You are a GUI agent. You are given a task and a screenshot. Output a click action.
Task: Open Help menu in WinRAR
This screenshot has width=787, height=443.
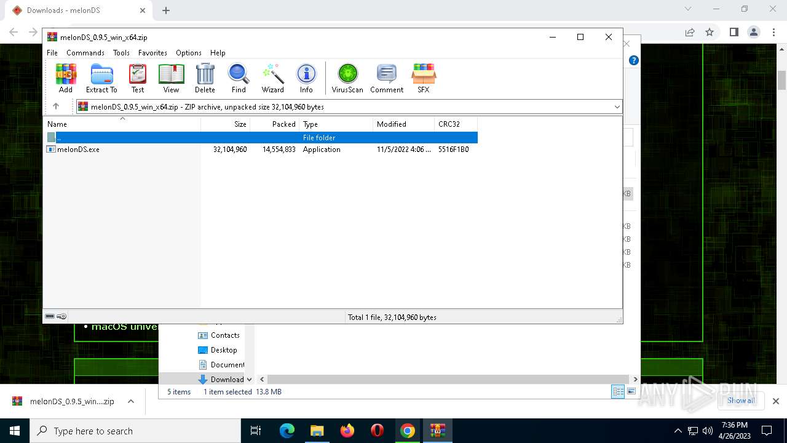(x=218, y=53)
